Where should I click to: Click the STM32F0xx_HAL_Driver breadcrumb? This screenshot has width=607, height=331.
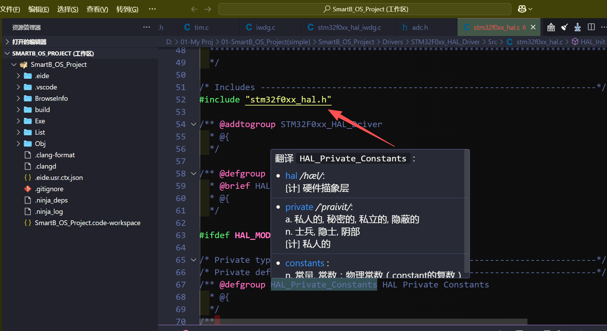pos(445,42)
